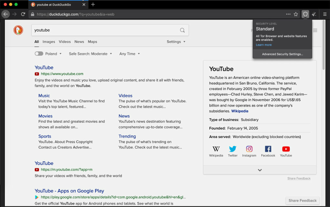330x207 pixels.
Task: Select the 'youtube at DuckDuckGo' browser tab
Action: pyautogui.click(x=58, y=4)
